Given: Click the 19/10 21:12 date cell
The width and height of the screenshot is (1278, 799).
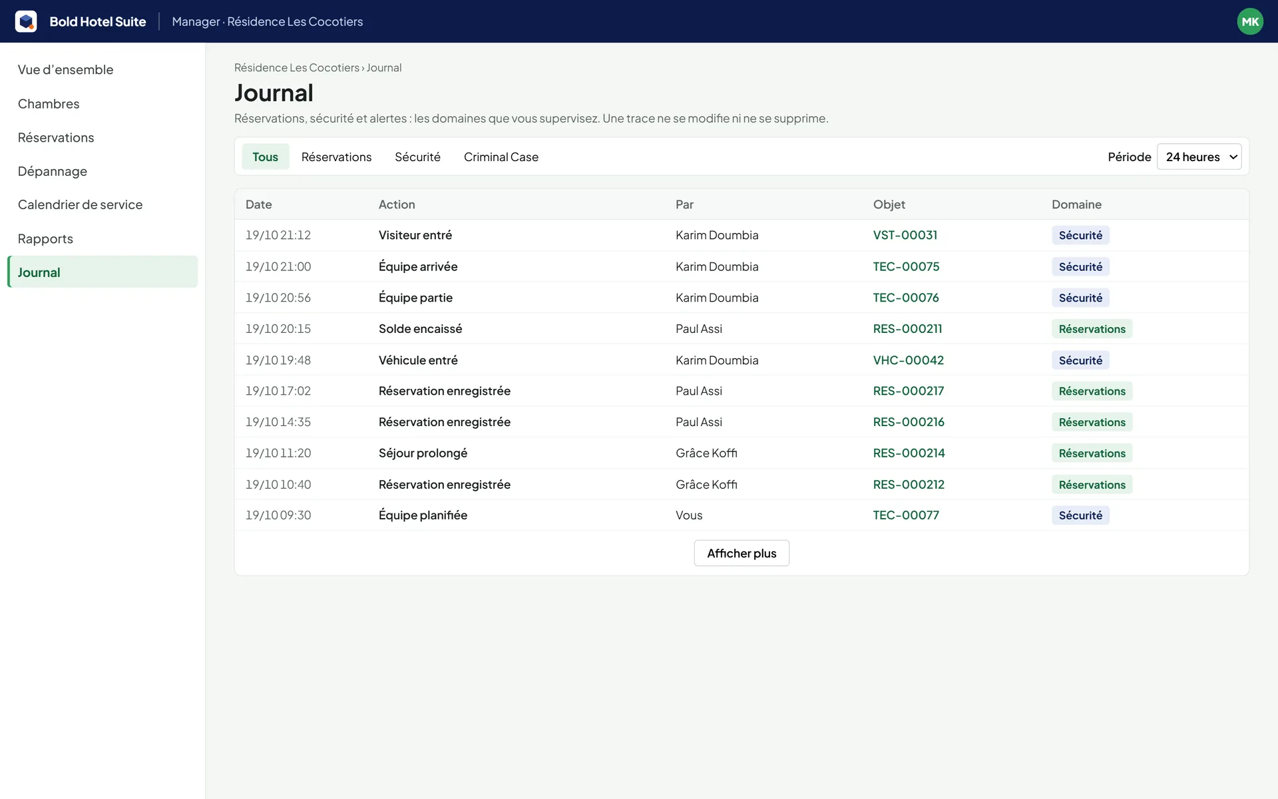Looking at the screenshot, I should click(278, 235).
